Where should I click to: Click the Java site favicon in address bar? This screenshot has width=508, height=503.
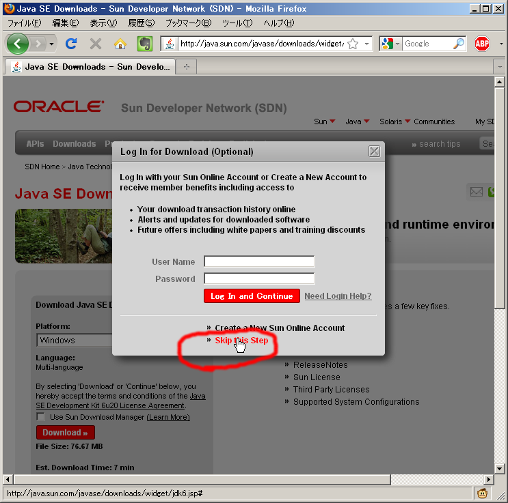[170, 44]
